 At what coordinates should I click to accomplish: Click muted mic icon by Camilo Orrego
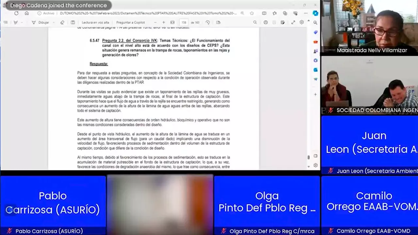(330, 231)
